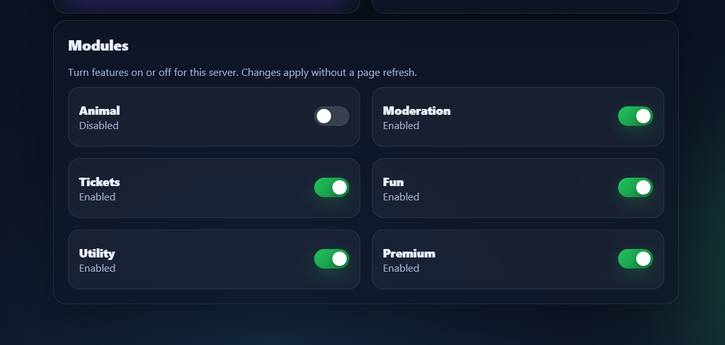Turn off the Tickets module toggle
The image size is (725, 345).
(332, 187)
